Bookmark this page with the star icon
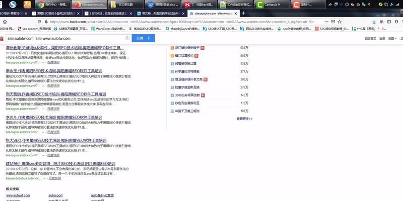 pos(340,22)
